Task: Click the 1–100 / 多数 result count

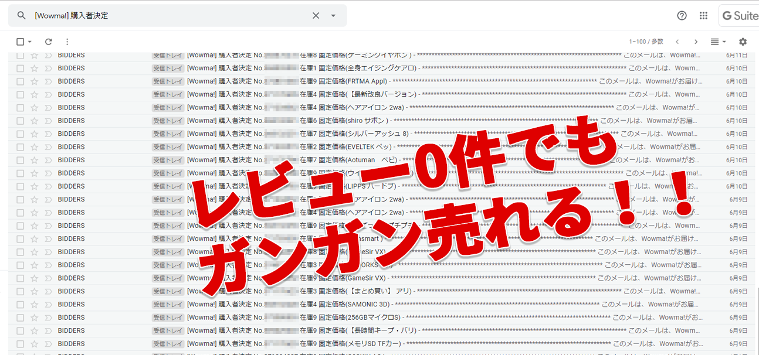Action: pyautogui.click(x=646, y=42)
